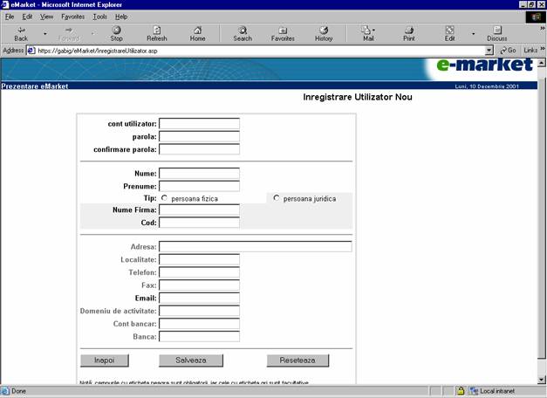
Task: Open the View menu
Action: pos(46,17)
